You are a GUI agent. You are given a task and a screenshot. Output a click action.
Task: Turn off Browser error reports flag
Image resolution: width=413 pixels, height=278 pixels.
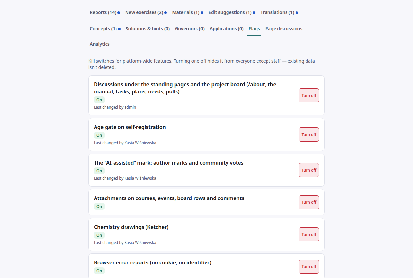309,267
